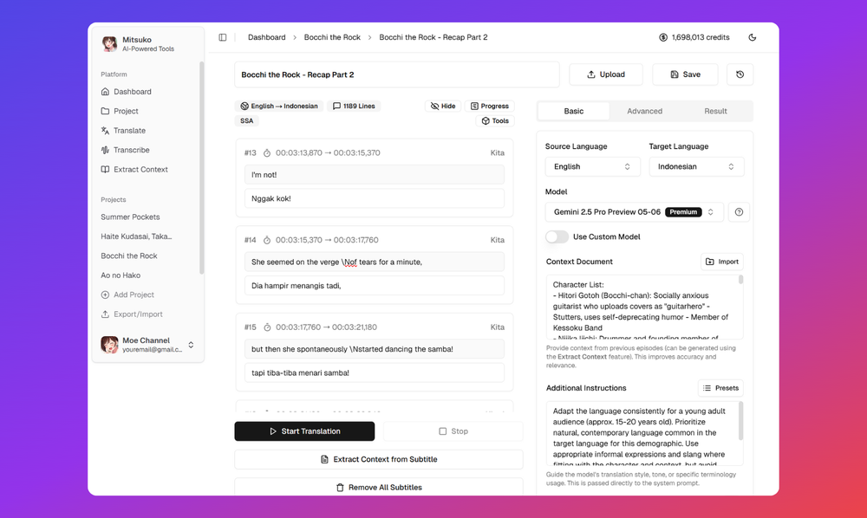Expand the Moe Channel account switcher

[x=191, y=345]
